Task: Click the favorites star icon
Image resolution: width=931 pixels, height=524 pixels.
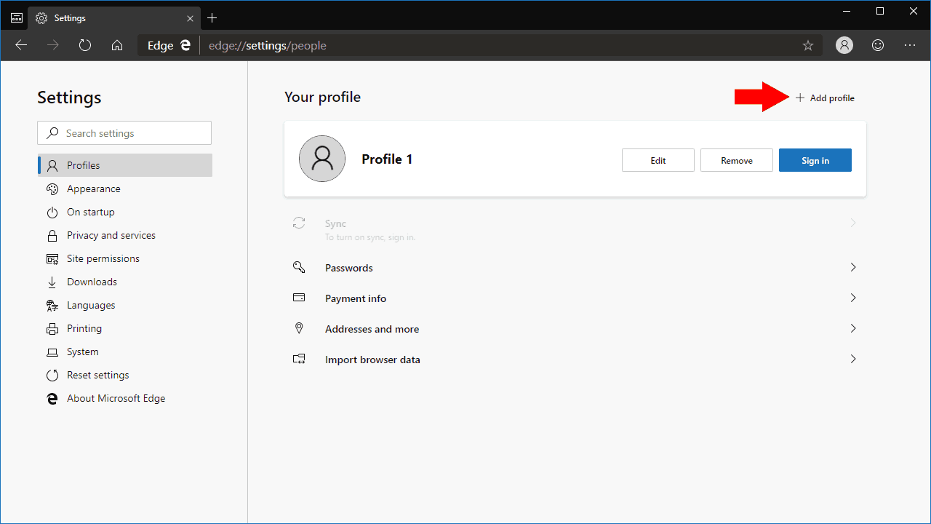Action: pyautogui.click(x=808, y=45)
